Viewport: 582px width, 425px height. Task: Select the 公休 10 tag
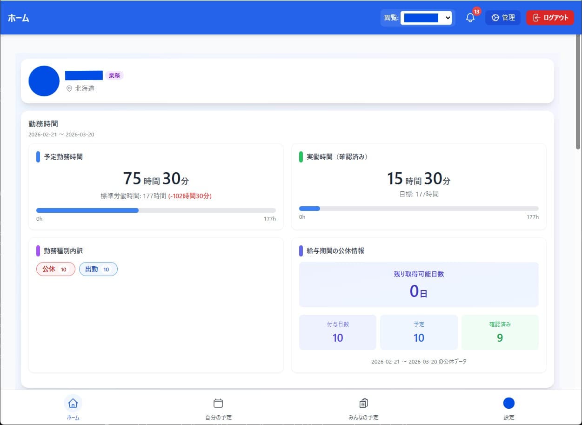(55, 270)
